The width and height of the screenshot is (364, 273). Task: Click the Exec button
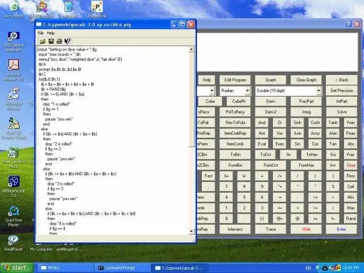(x=279, y=144)
